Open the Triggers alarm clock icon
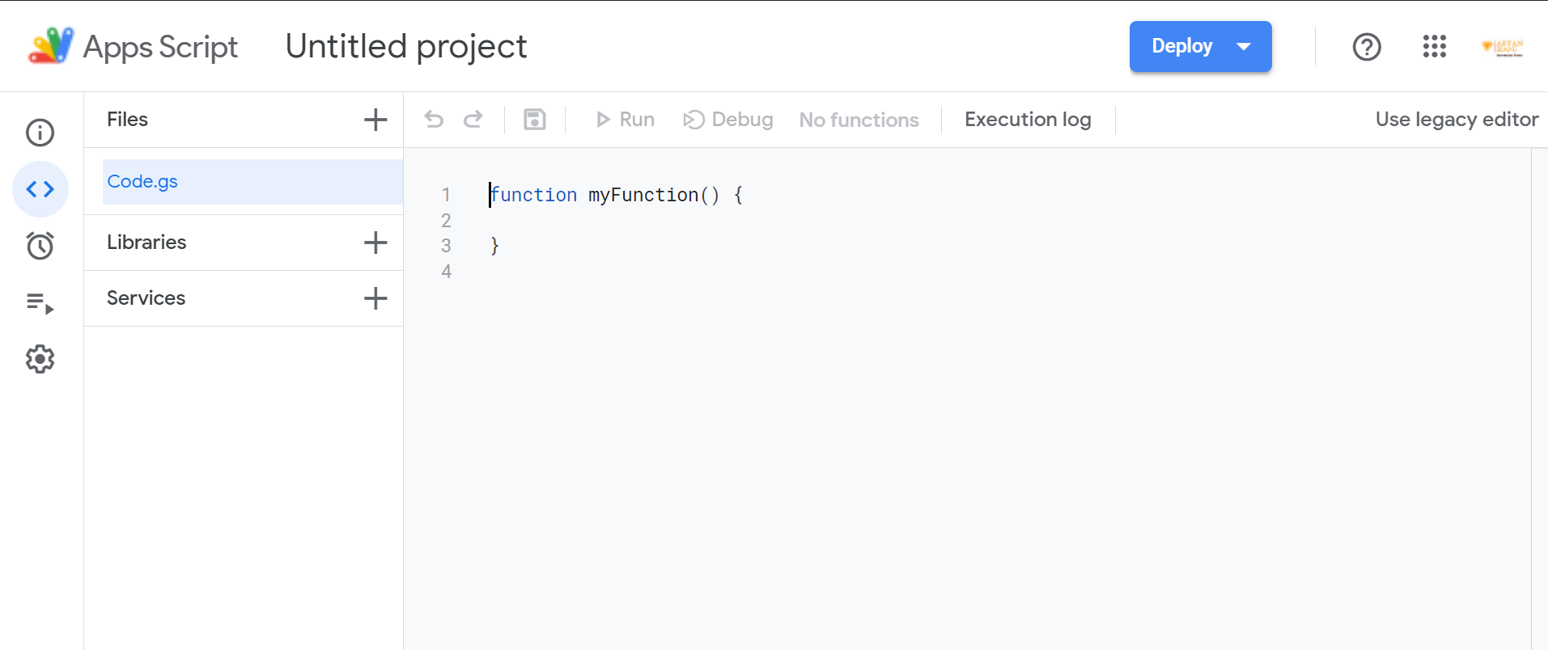This screenshot has width=1548, height=650. coord(40,246)
